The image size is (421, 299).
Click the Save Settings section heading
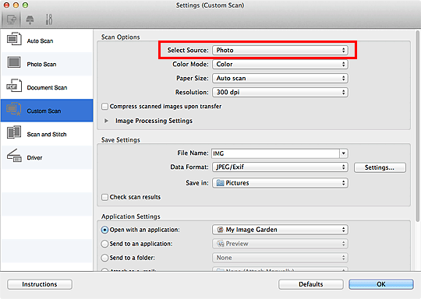(x=121, y=139)
